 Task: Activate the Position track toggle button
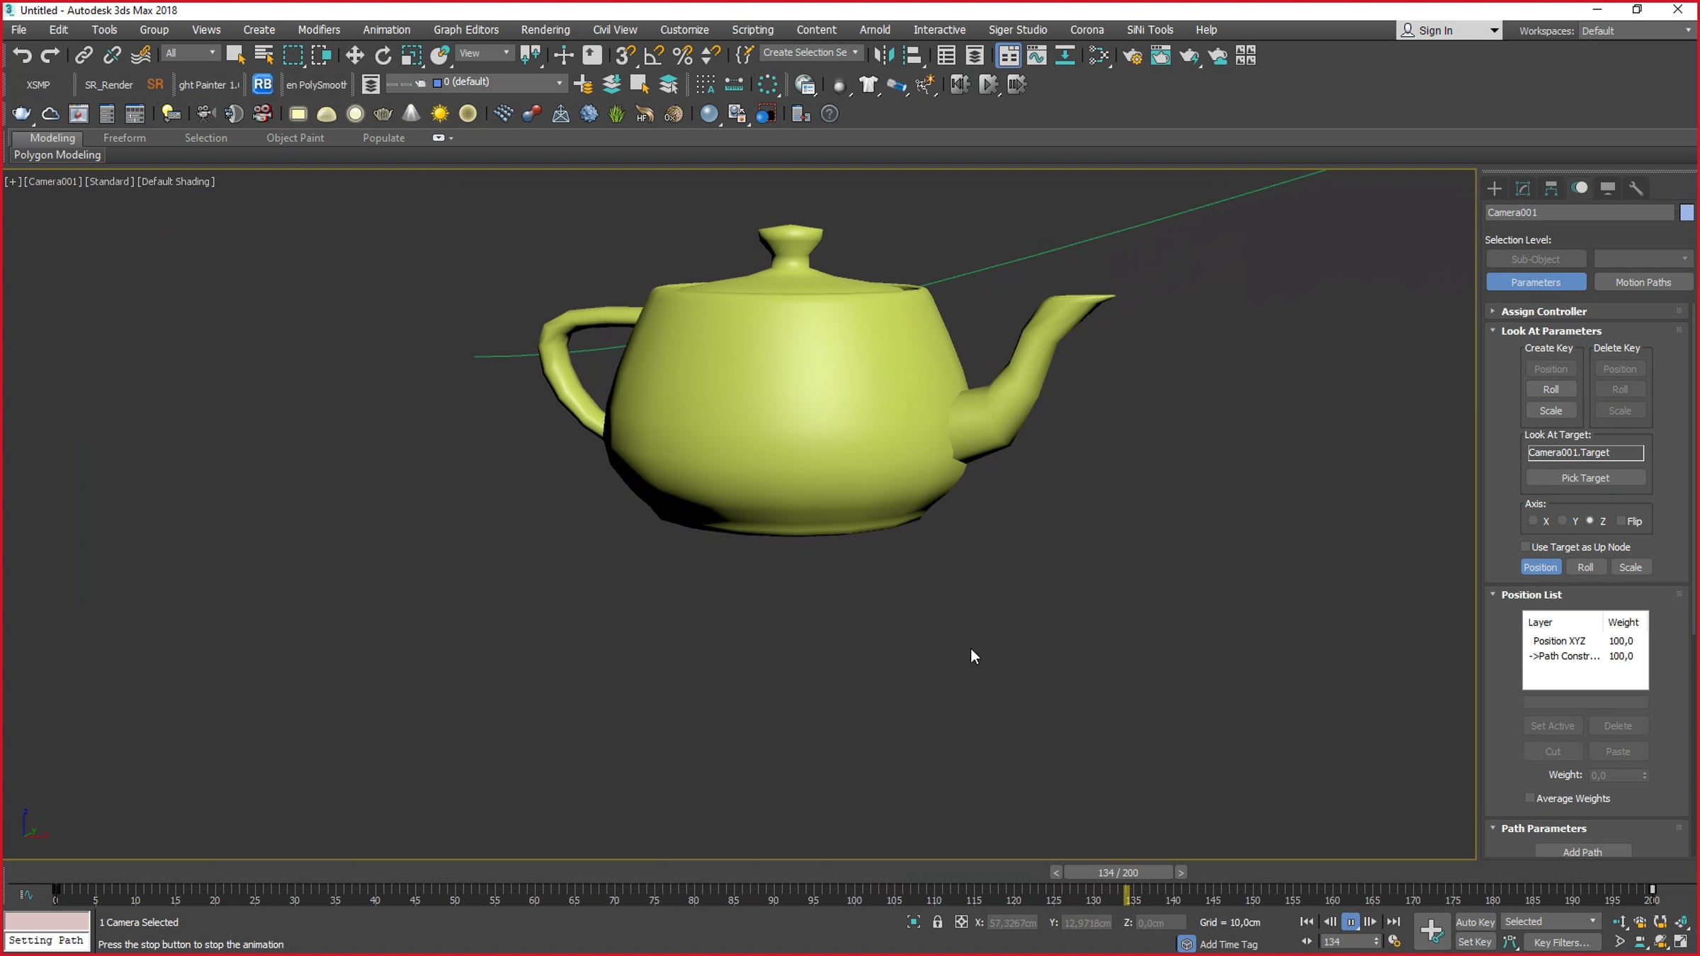coord(1541,567)
